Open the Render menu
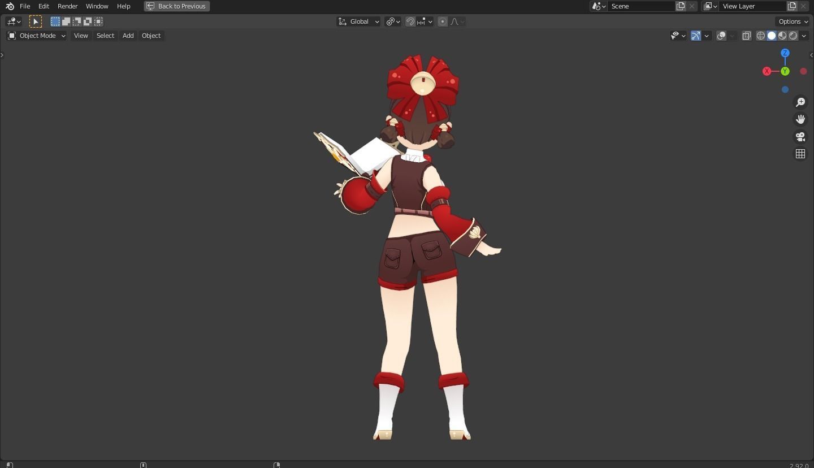The image size is (814, 468). [67, 6]
